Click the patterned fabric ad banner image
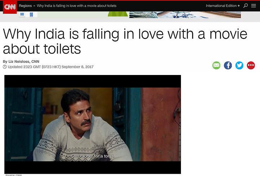 [x=185, y=15]
